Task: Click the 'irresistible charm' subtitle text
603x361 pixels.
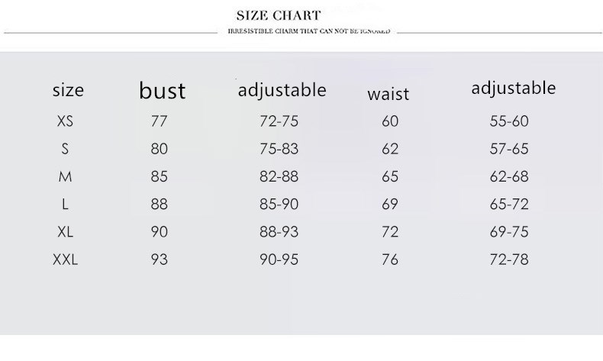Action: (309, 31)
